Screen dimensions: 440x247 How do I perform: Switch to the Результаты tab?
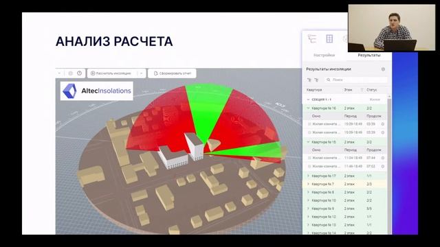(x=369, y=55)
